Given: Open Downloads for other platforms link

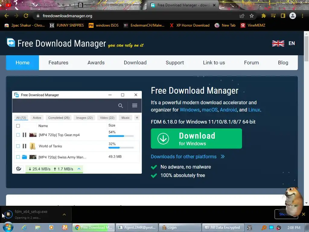Looking at the screenshot, I should tap(188, 157).
